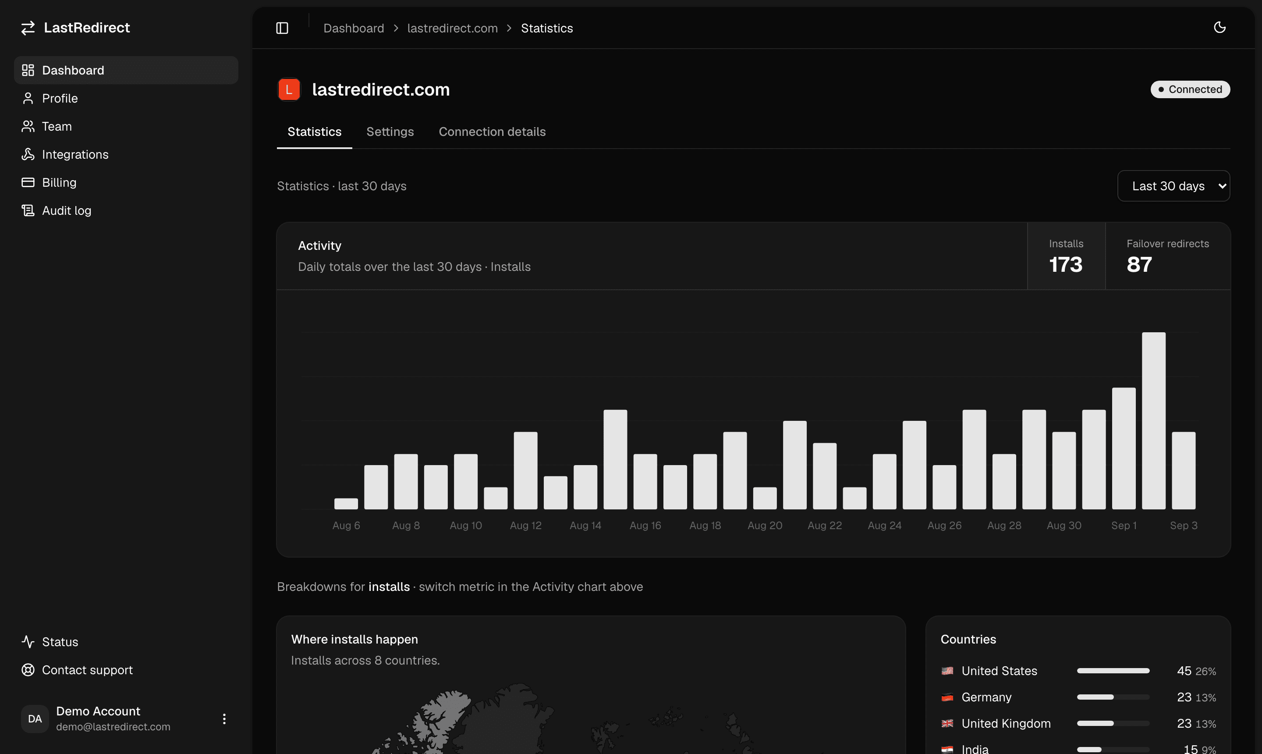The height and width of the screenshot is (754, 1262).
Task: Open Profile in the sidebar
Action: 126,98
